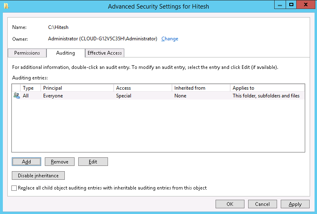Switch to the Permissions tab
The height and width of the screenshot is (214, 317).
click(27, 53)
